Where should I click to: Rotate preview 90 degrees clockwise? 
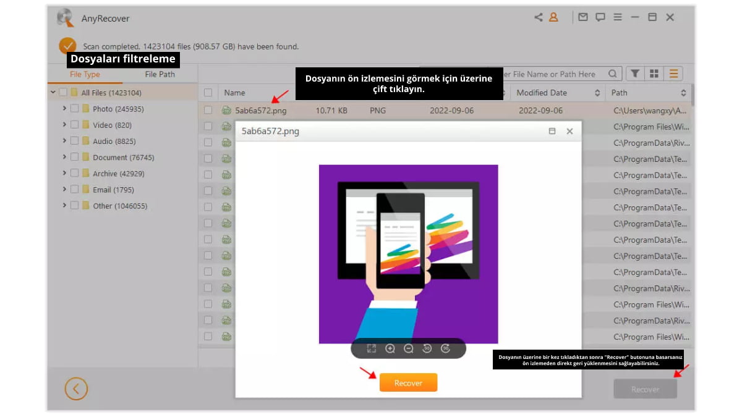coord(445,348)
